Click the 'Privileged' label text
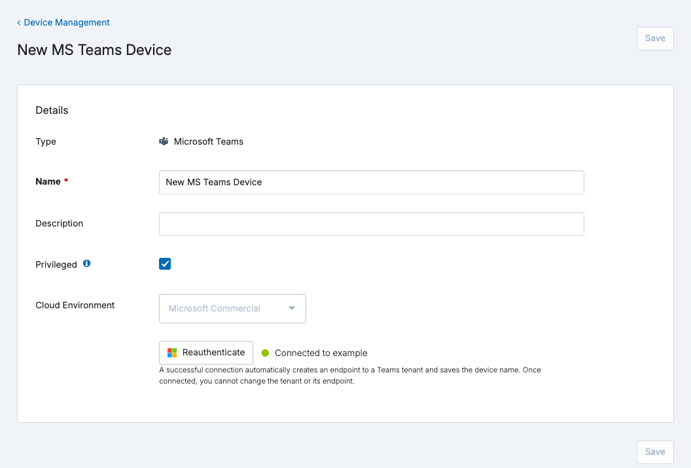Image resolution: width=691 pixels, height=468 pixels. click(x=56, y=264)
